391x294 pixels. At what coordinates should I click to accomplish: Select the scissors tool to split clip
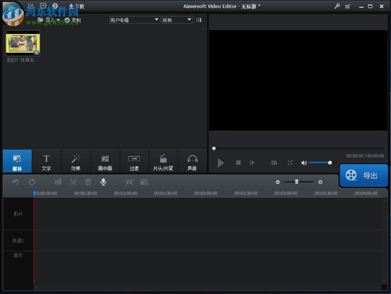pos(73,182)
